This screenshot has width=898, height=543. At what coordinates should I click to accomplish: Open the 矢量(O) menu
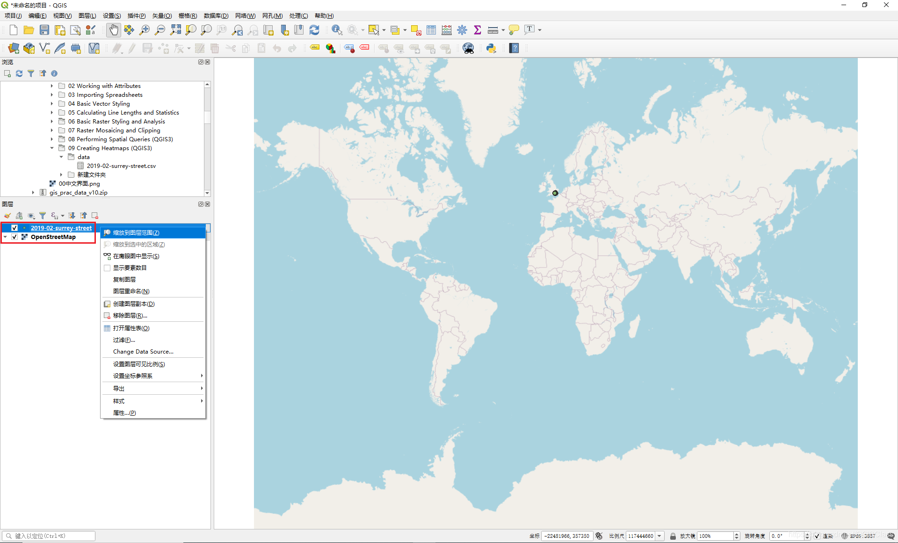point(162,16)
